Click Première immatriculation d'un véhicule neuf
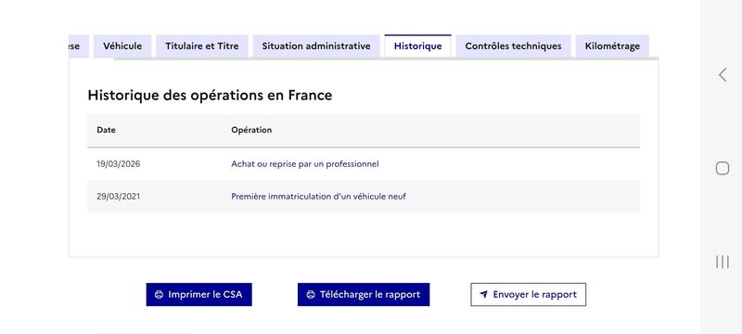This screenshot has height=334, width=742. coord(318,197)
